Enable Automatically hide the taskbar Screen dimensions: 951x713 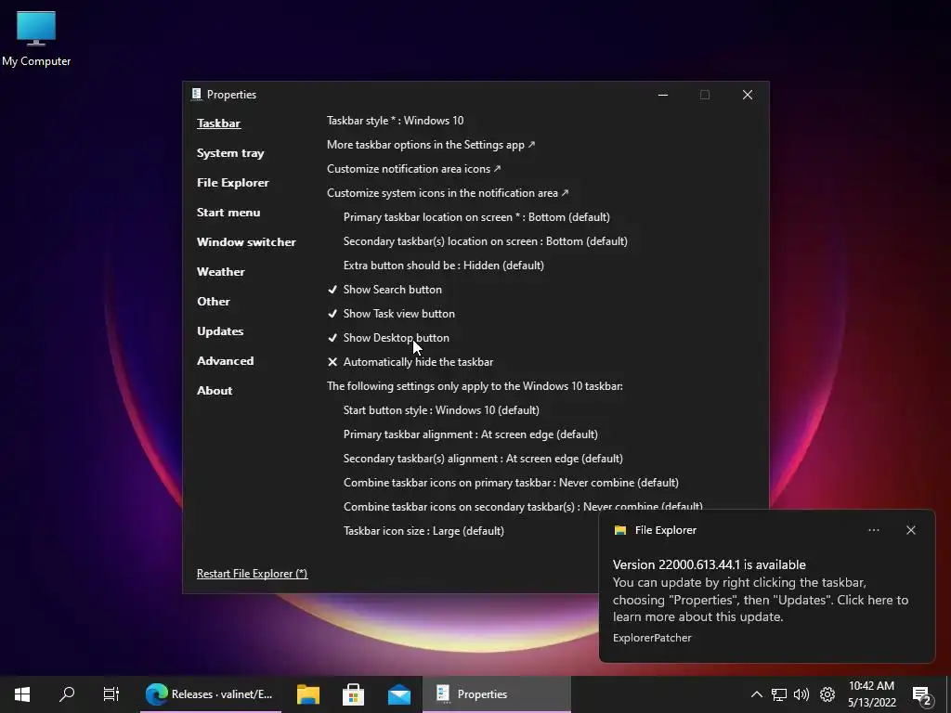pyautogui.click(x=410, y=362)
